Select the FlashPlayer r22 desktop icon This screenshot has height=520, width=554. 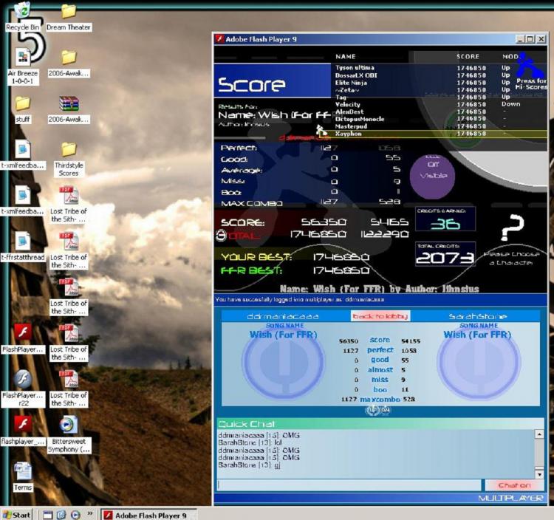[24, 389]
